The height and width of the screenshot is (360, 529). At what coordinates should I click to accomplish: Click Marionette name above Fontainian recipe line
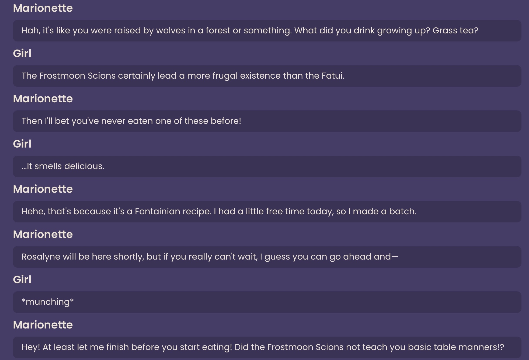click(43, 189)
